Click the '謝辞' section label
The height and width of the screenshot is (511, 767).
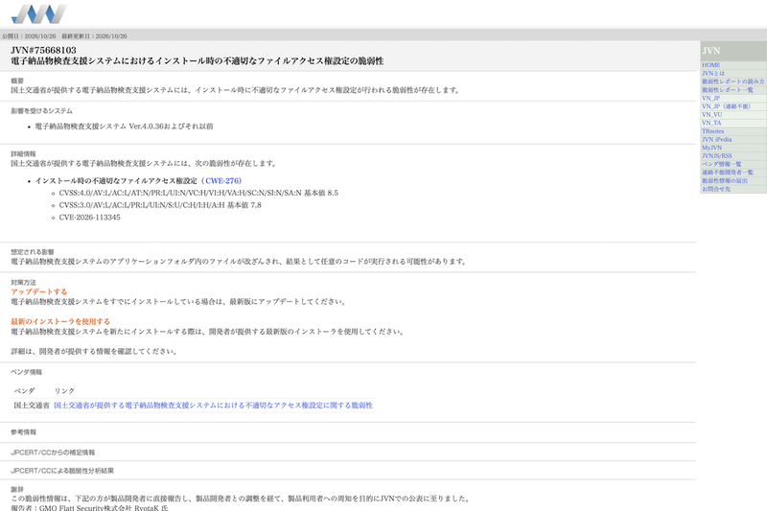17,490
